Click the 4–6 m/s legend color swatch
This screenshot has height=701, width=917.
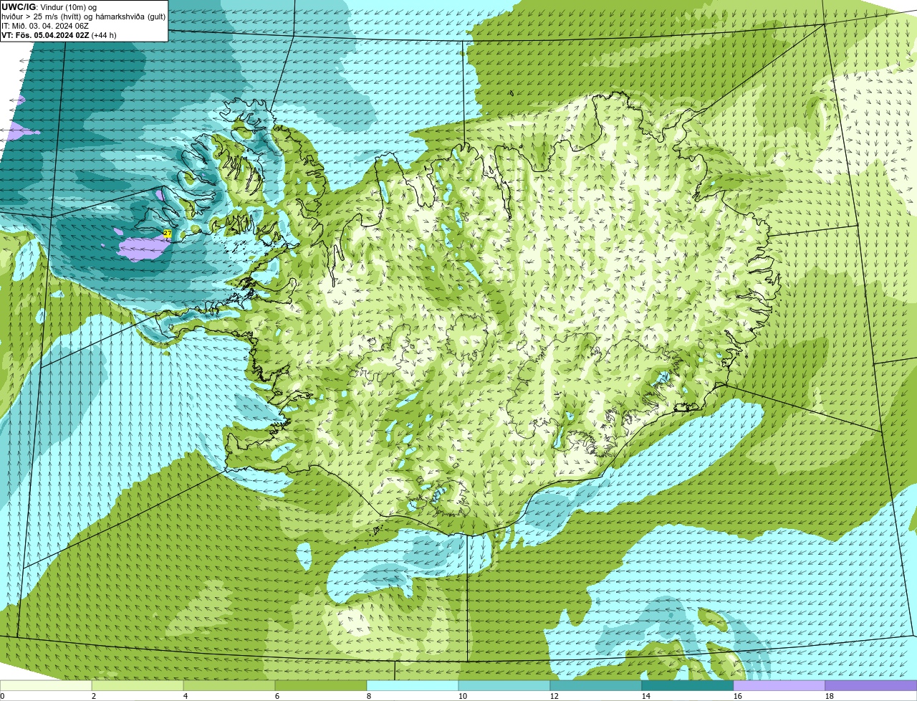pos(229,685)
